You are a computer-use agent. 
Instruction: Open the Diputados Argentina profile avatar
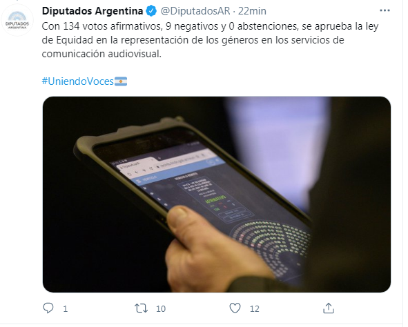[17, 20]
